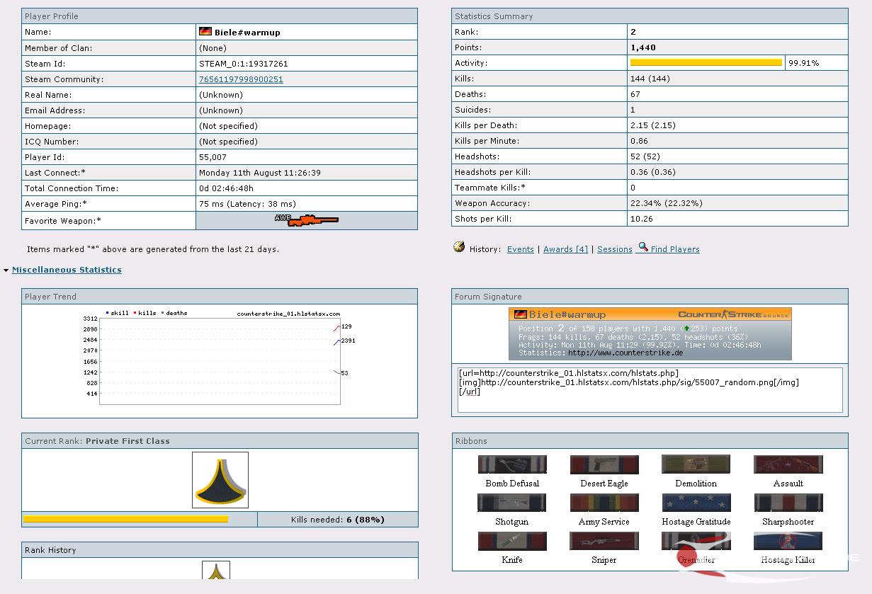Collapse the Miscellaneous Statistics section arrow
The height and width of the screenshot is (594, 872).
tap(6, 270)
